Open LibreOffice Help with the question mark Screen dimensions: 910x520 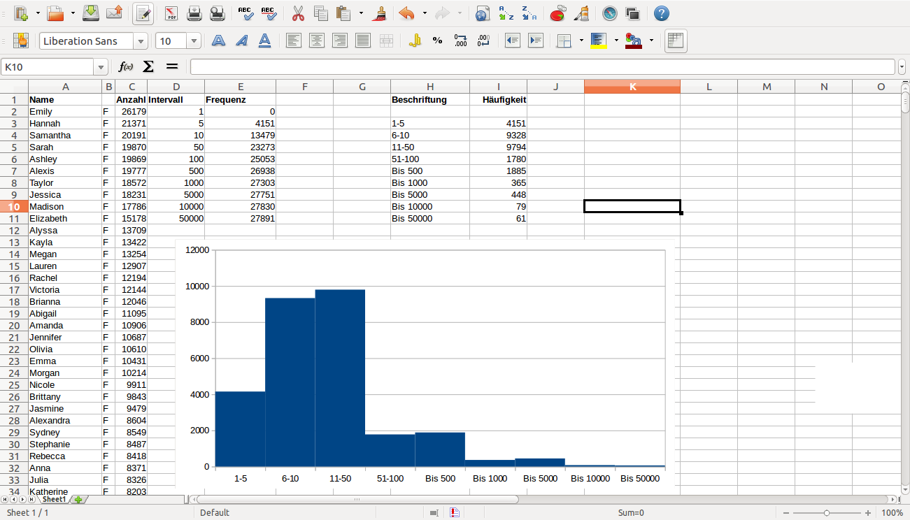tap(661, 13)
